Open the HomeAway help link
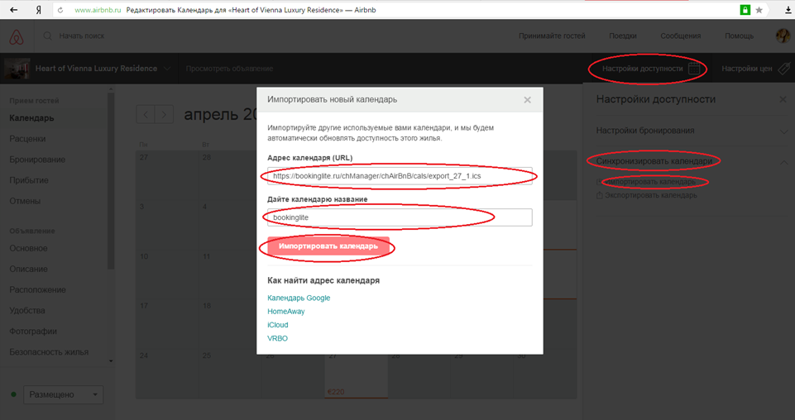Screen dimensions: 795x420 286,312
